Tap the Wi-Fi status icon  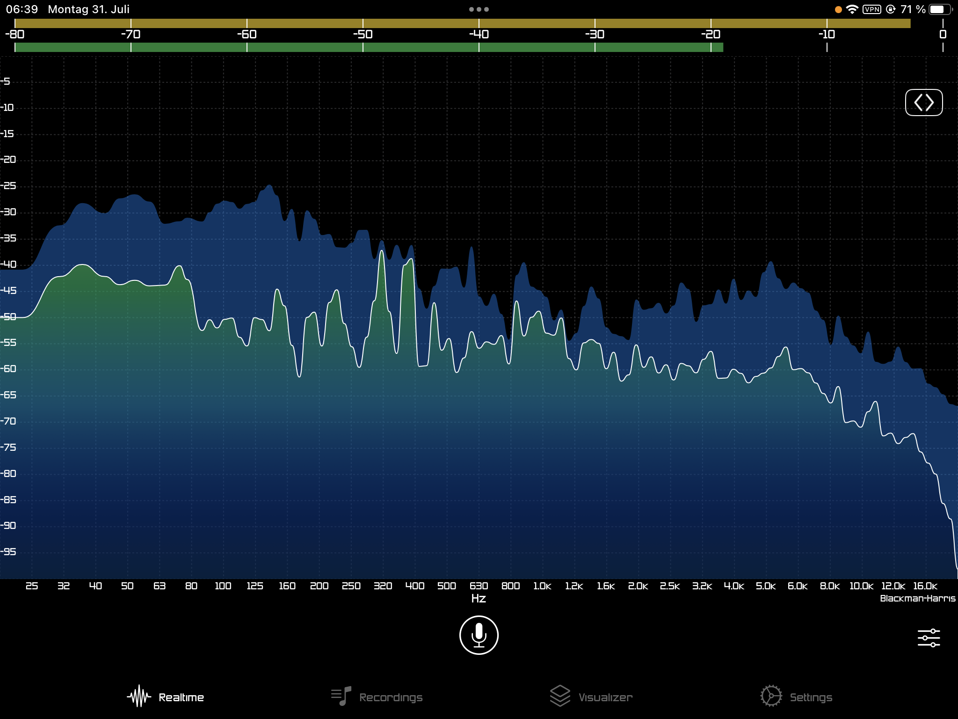click(x=852, y=9)
